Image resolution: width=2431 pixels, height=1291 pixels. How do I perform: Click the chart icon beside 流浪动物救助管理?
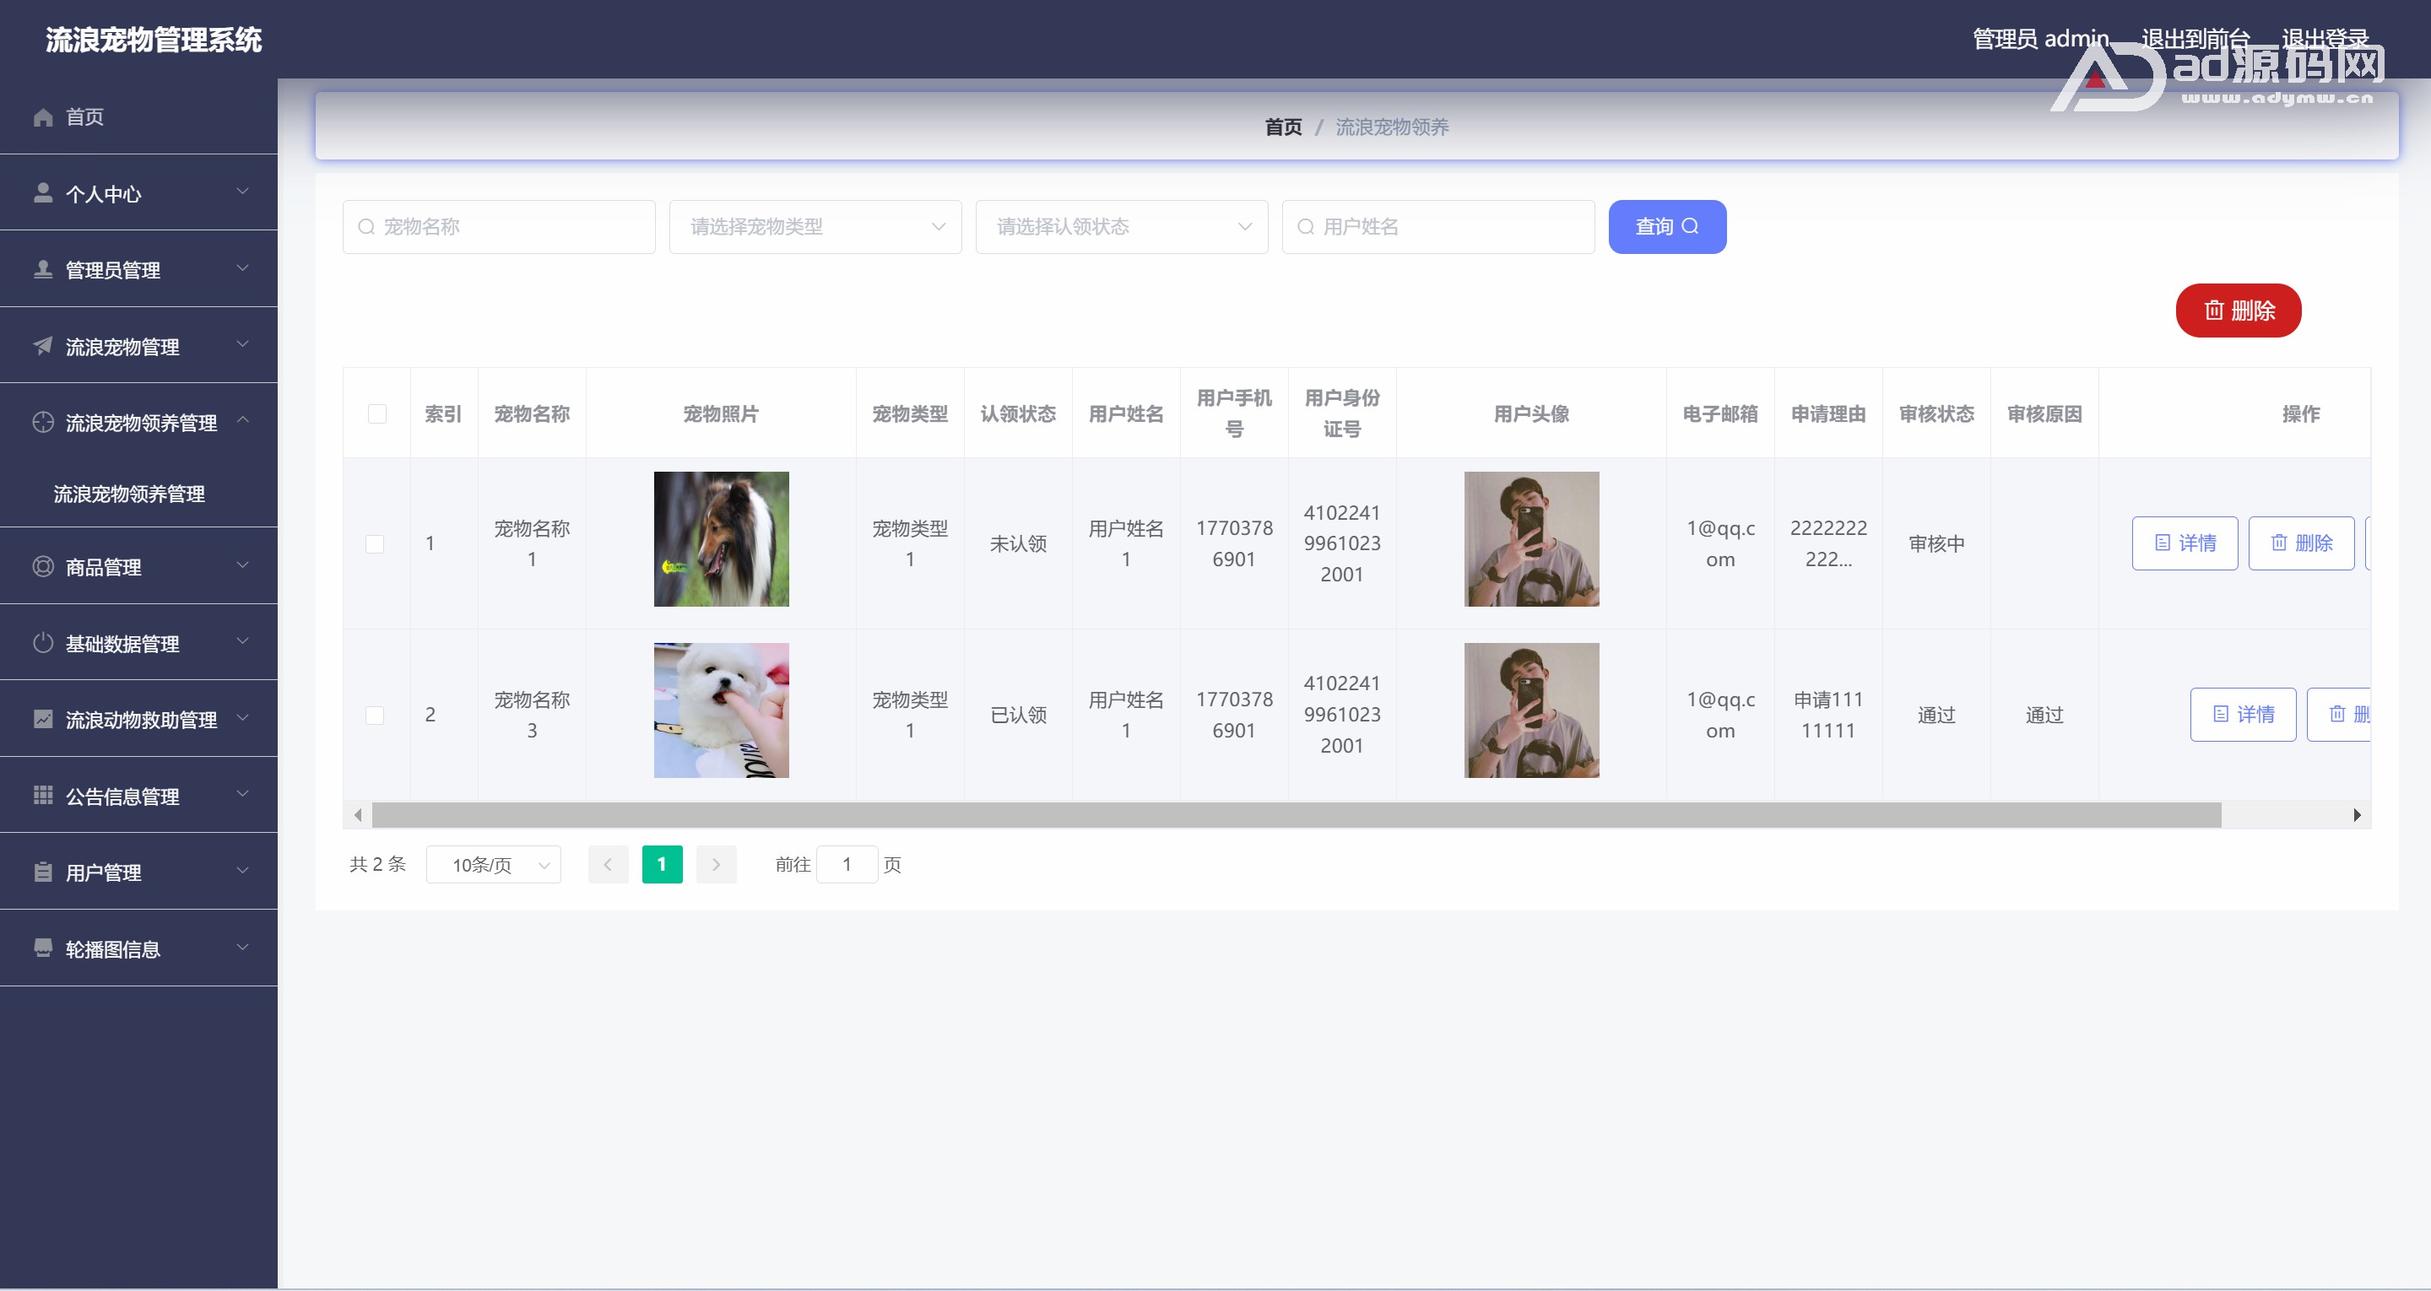pyautogui.click(x=42, y=720)
